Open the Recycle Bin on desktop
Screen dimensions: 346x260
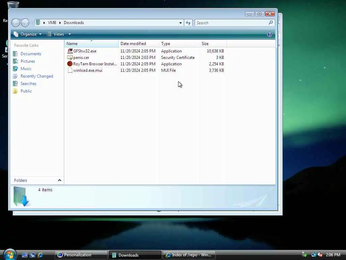[x=13, y=5]
